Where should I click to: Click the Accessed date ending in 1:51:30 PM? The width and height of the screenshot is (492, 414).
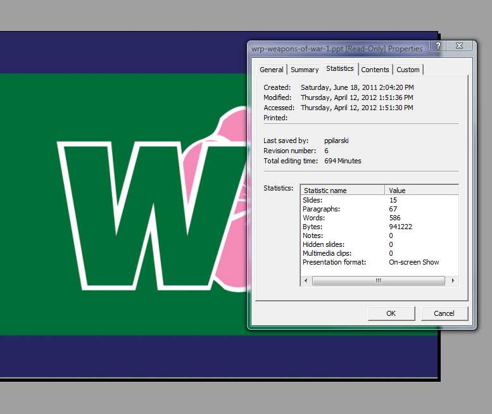[356, 108]
